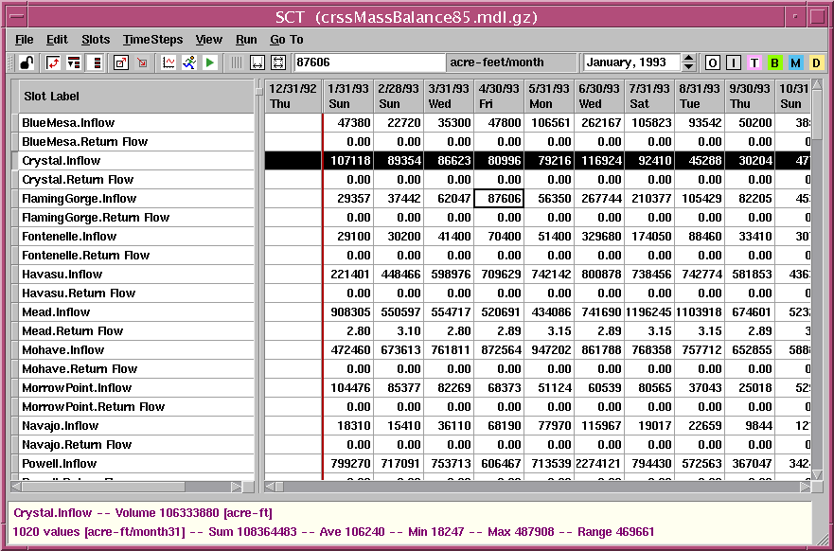Select the Mead.Return Flow slot label
Screen dimensions: 834x551
136,331
